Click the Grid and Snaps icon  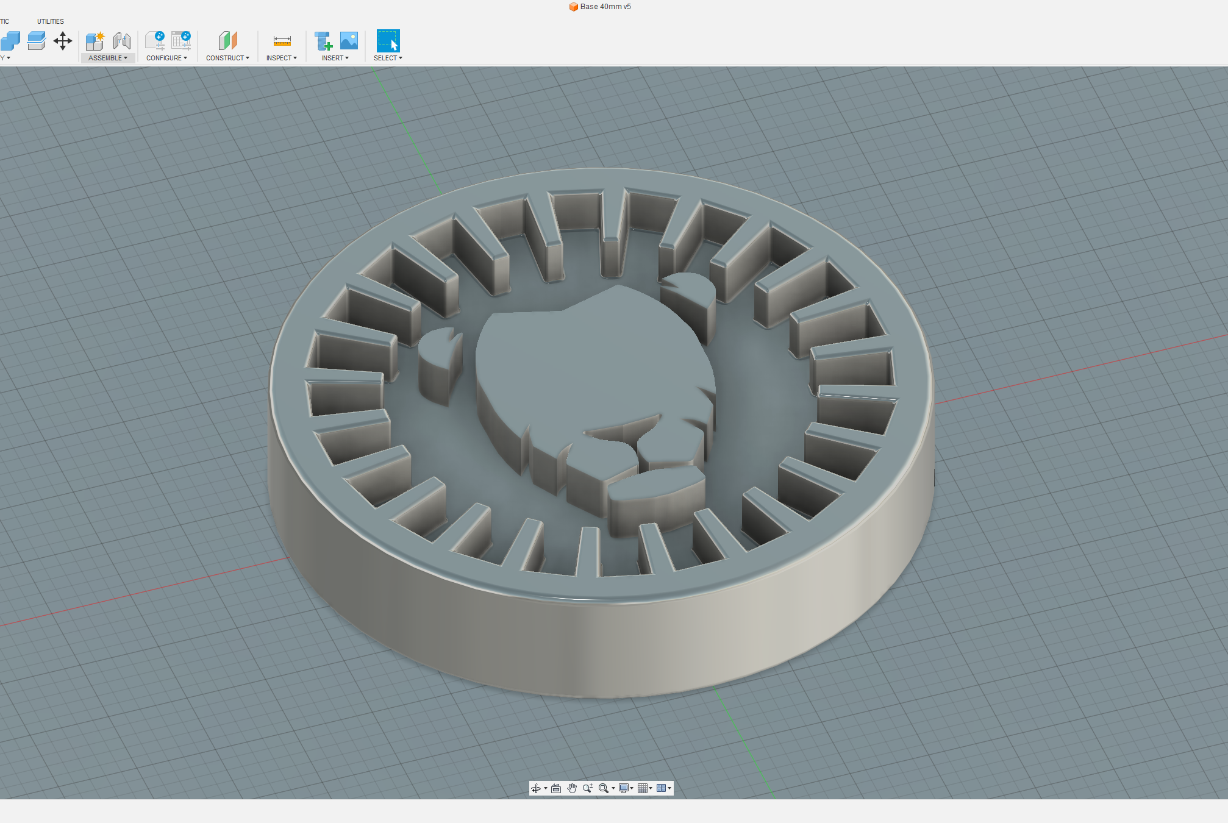point(643,788)
